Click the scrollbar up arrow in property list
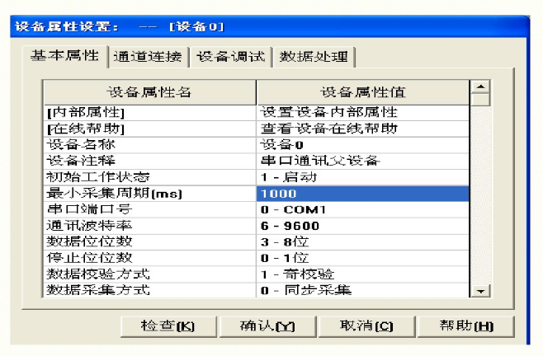The image size is (543, 356). point(479,87)
